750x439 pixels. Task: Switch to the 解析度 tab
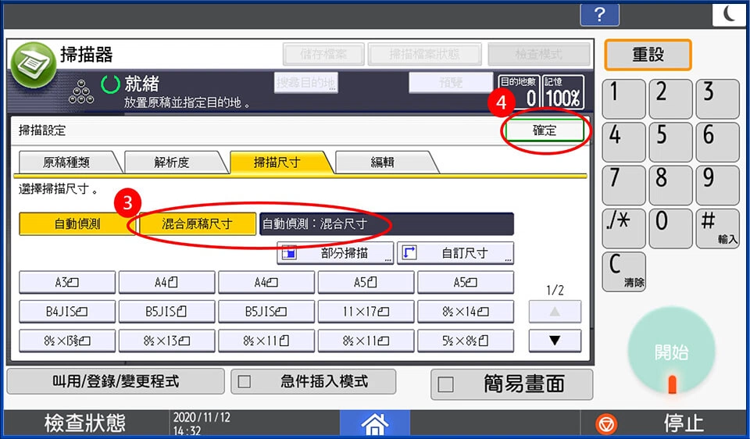(x=172, y=162)
